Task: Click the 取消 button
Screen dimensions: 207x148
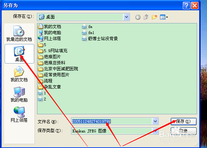Action: tap(184, 131)
